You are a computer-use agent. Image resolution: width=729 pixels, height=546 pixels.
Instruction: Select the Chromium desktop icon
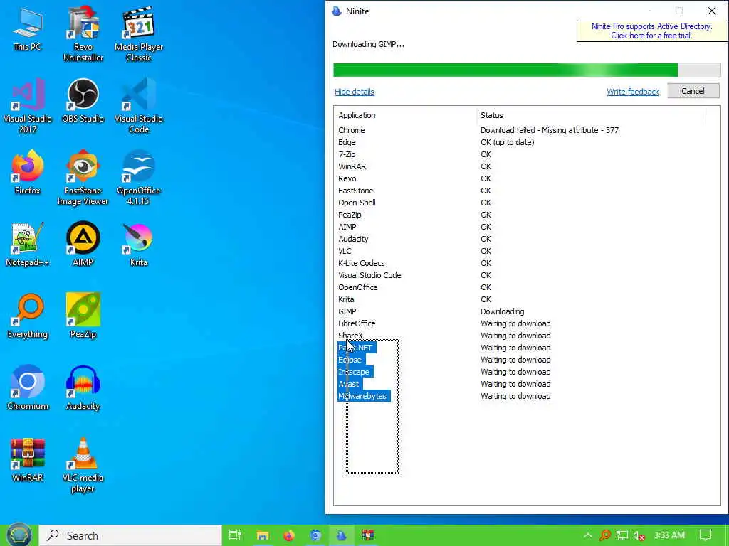(28, 388)
